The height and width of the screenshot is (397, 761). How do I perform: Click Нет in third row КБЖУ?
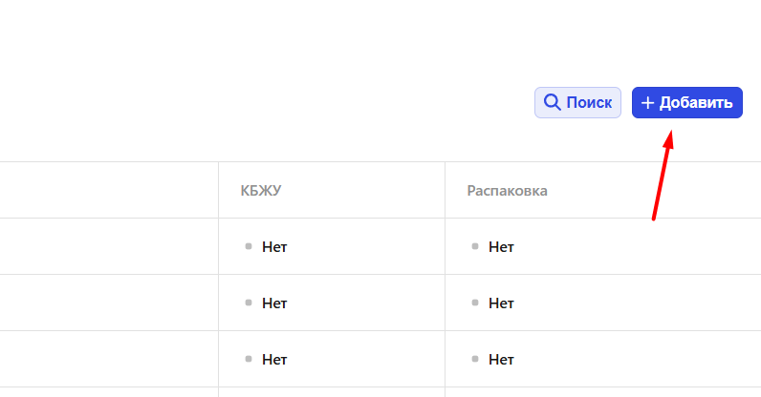click(x=274, y=359)
